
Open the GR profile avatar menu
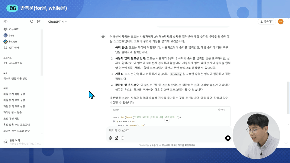pos(281,21)
